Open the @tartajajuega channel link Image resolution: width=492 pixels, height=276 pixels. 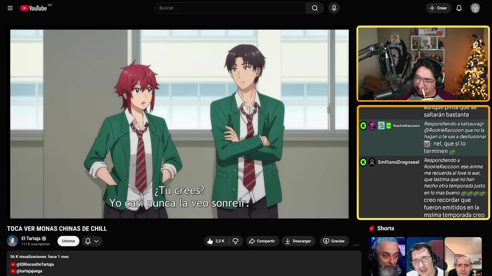29,271
